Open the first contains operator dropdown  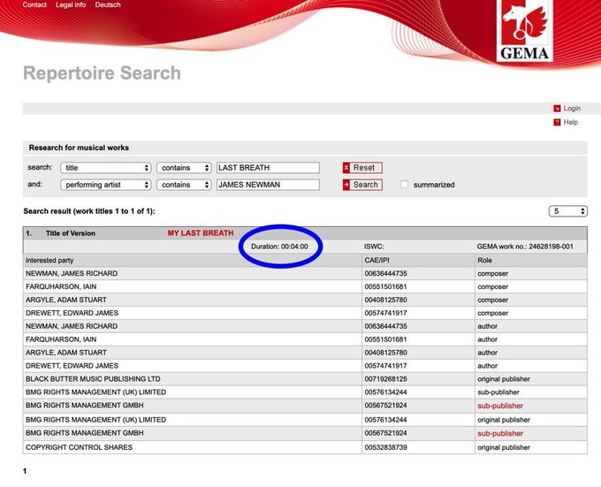click(184, 168)
